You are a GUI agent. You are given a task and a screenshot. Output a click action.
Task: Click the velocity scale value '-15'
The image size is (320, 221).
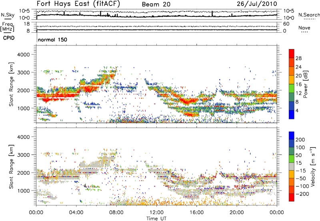[301, 171]
